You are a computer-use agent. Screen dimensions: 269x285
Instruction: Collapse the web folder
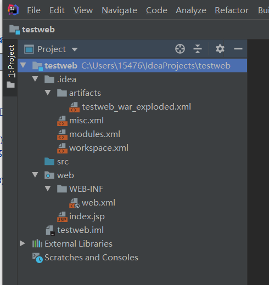35,175
